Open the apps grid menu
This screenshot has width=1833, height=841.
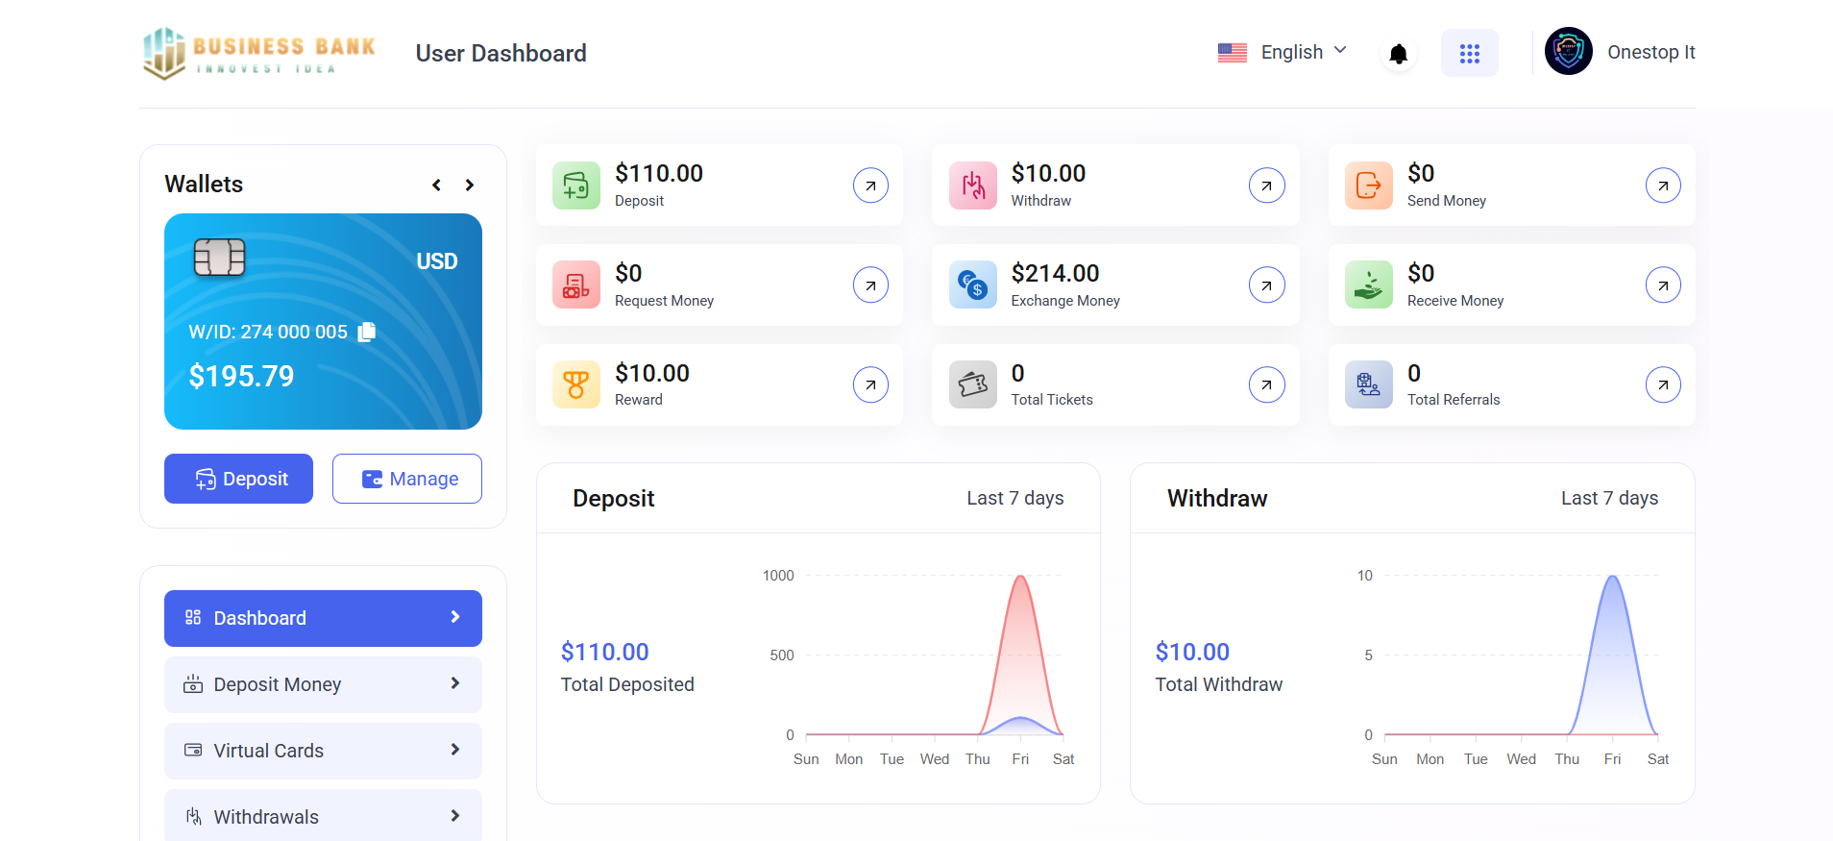pyautogui.click(x=1469, y=53)
